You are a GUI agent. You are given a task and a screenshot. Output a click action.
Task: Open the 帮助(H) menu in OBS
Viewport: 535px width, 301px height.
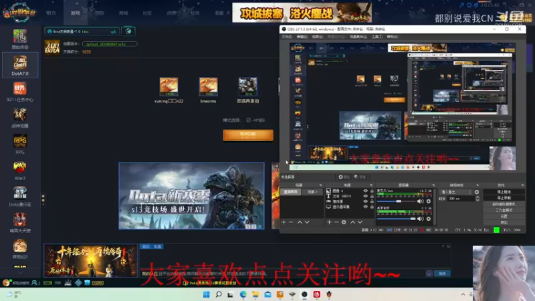pos(393,37)
